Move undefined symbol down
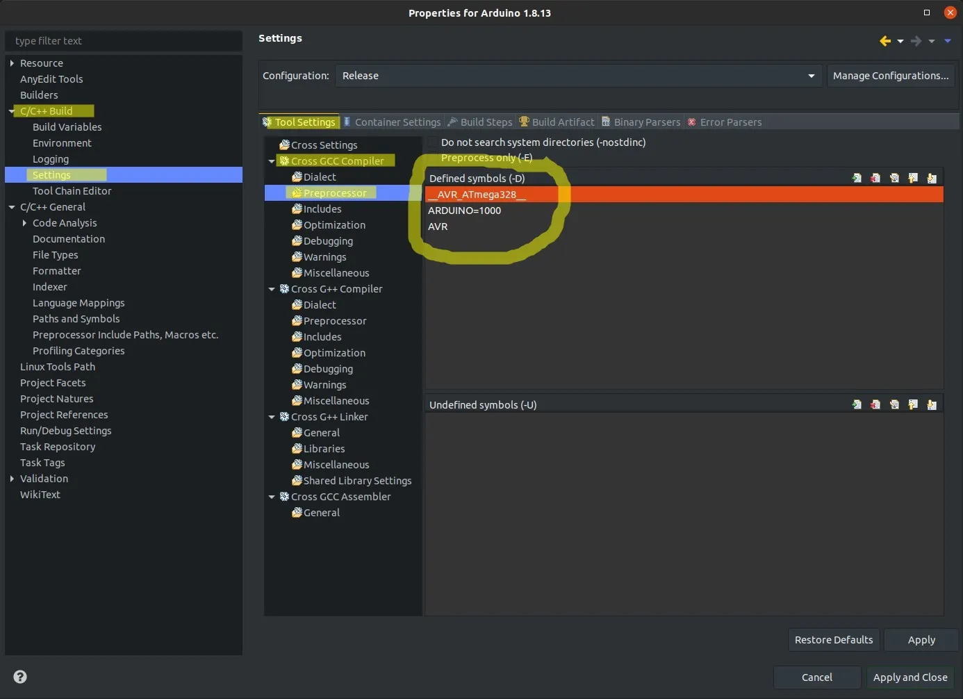This screenshot has width=963, height=699. [x=932, y=405]
